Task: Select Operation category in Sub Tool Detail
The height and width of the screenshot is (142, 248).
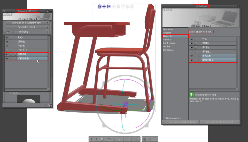Action: [x=168, y=29]
